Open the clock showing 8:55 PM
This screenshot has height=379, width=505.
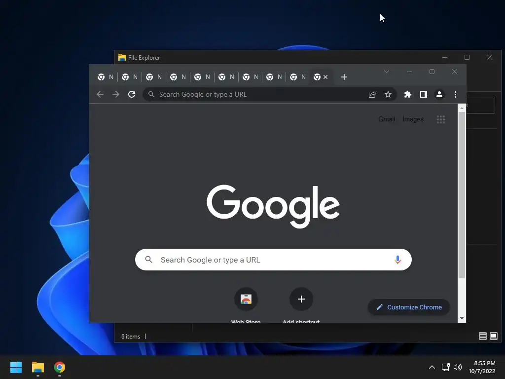click(x=482, y=367)
